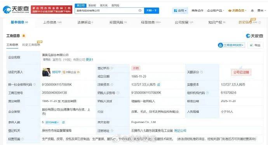This screenshot has height=145, width=268.
Task: Click the 组织机构代码 value 61157092-6
Action: pyautogui.click(x=228, y=93)
